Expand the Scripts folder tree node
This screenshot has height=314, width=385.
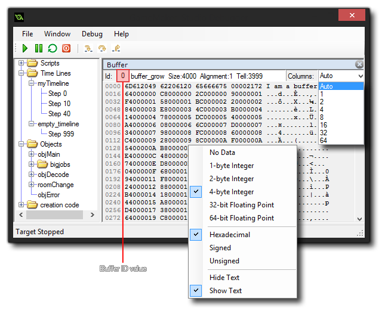22,63
